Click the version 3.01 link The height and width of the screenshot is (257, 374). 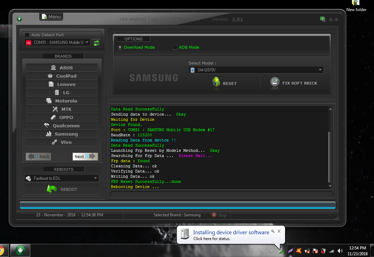(237, 19)
